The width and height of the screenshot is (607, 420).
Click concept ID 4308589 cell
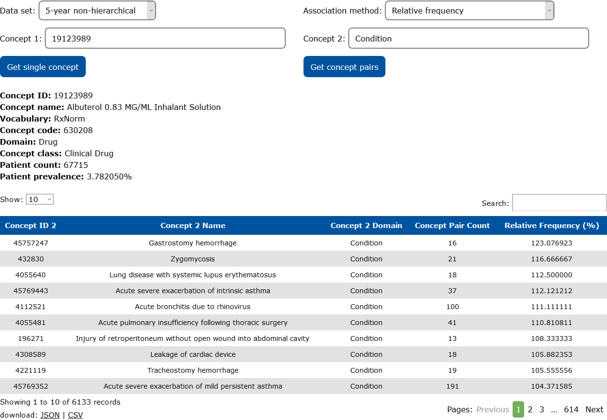coord(31,354)
